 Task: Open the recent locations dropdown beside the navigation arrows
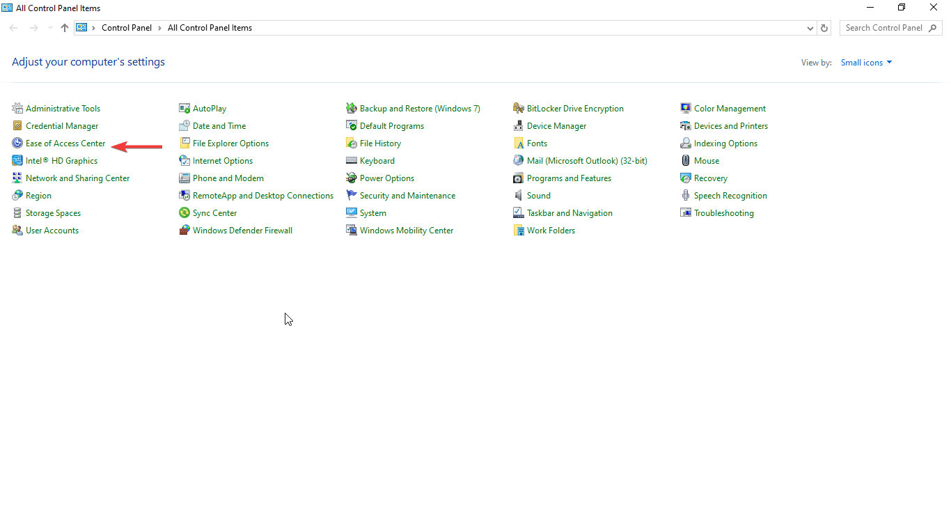pos(49,28)
